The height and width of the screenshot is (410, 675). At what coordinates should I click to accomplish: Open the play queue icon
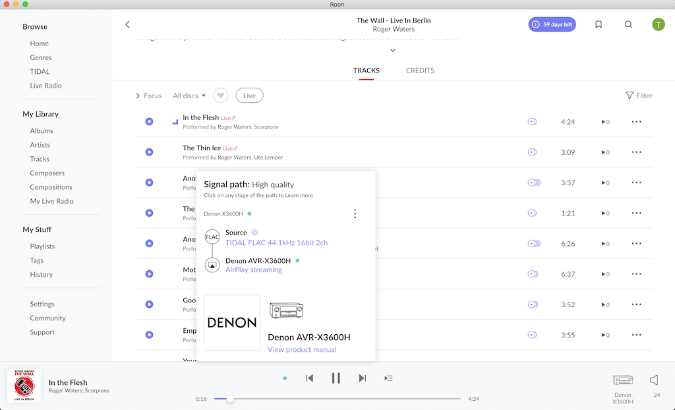[x=389, y=378]
